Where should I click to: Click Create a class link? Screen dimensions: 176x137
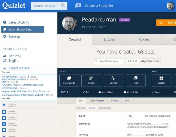click(19, 68)
